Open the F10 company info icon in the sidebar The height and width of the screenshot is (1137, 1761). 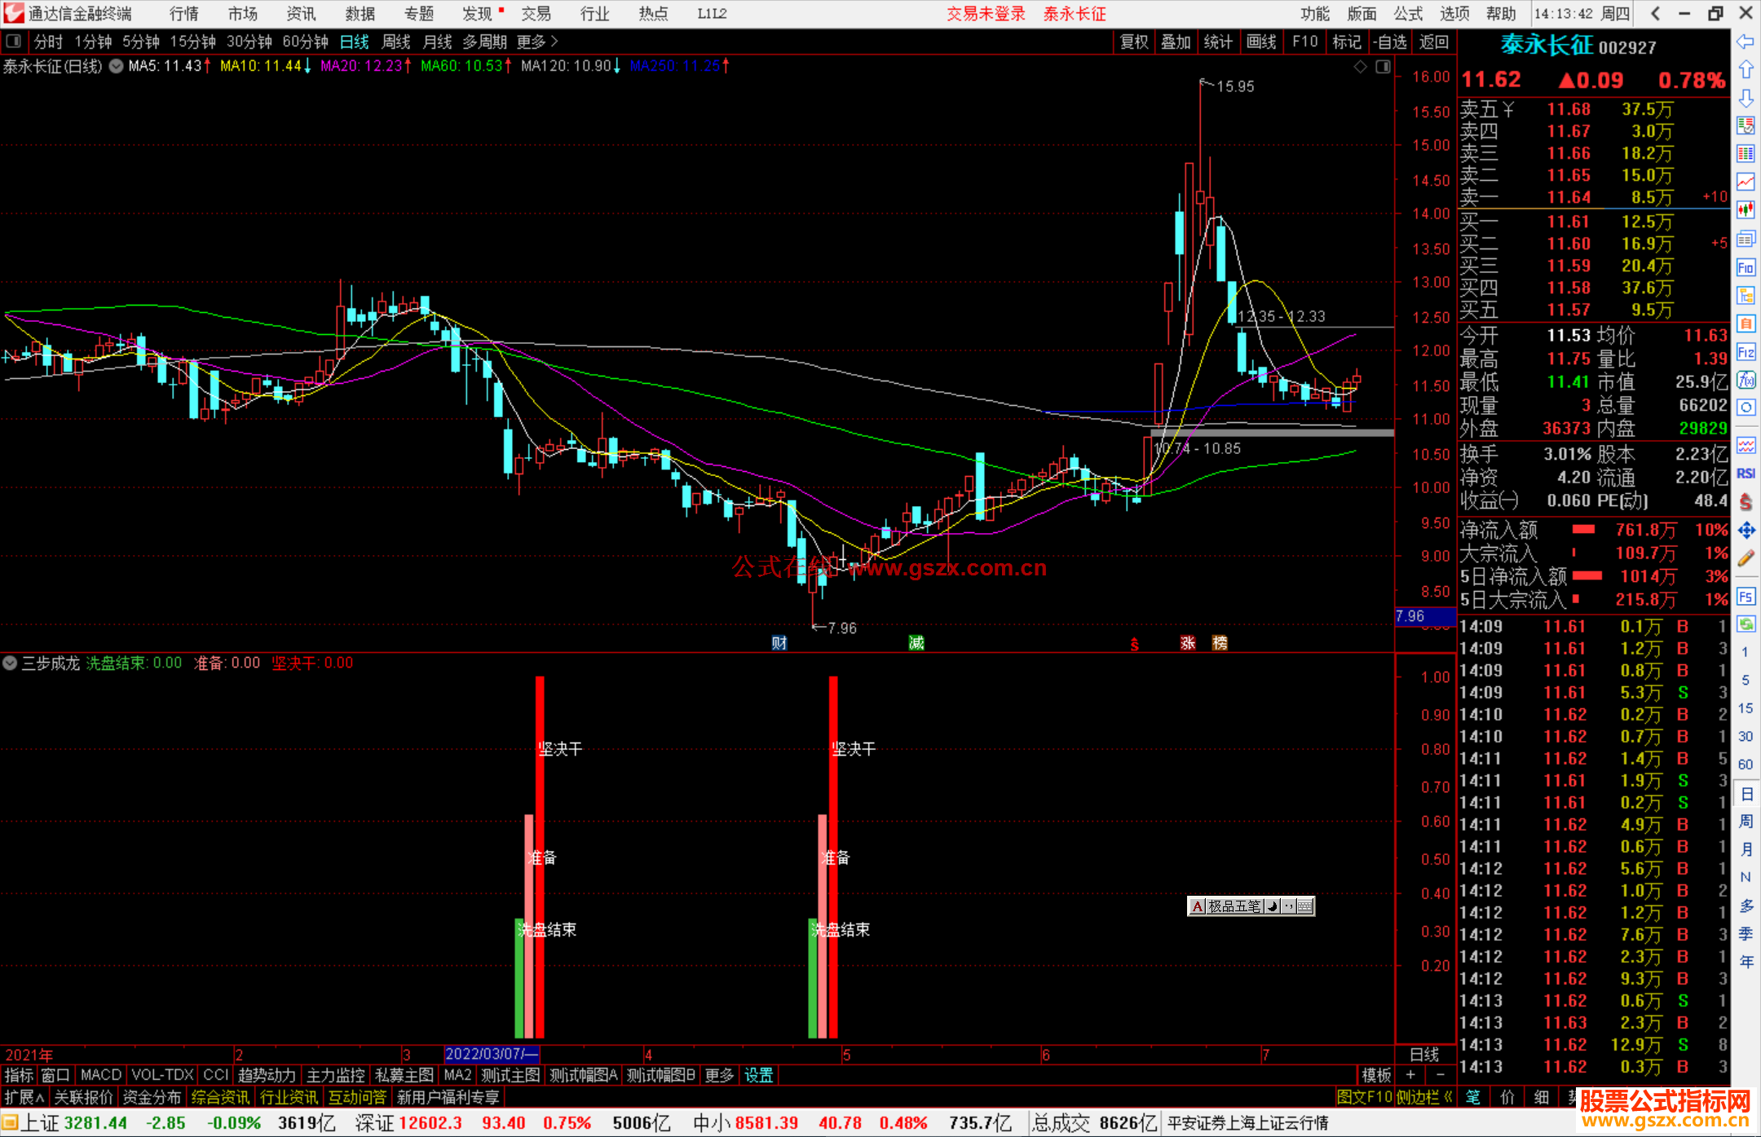point(1746,267)
